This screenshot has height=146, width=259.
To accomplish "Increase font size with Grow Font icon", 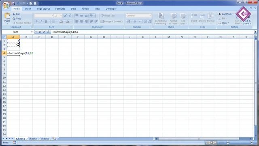I will pos(66,15).
